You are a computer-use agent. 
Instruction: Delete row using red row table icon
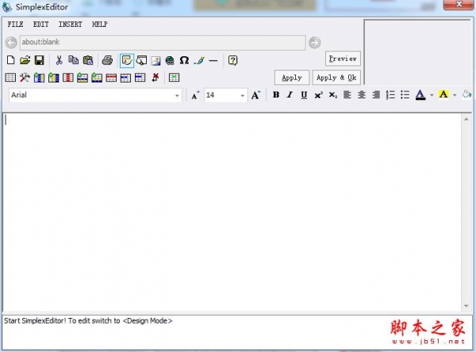coord(111,78)
